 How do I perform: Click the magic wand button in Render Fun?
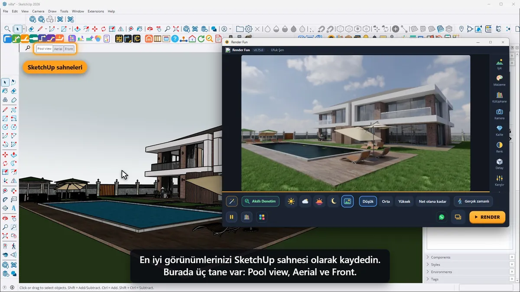232,201
